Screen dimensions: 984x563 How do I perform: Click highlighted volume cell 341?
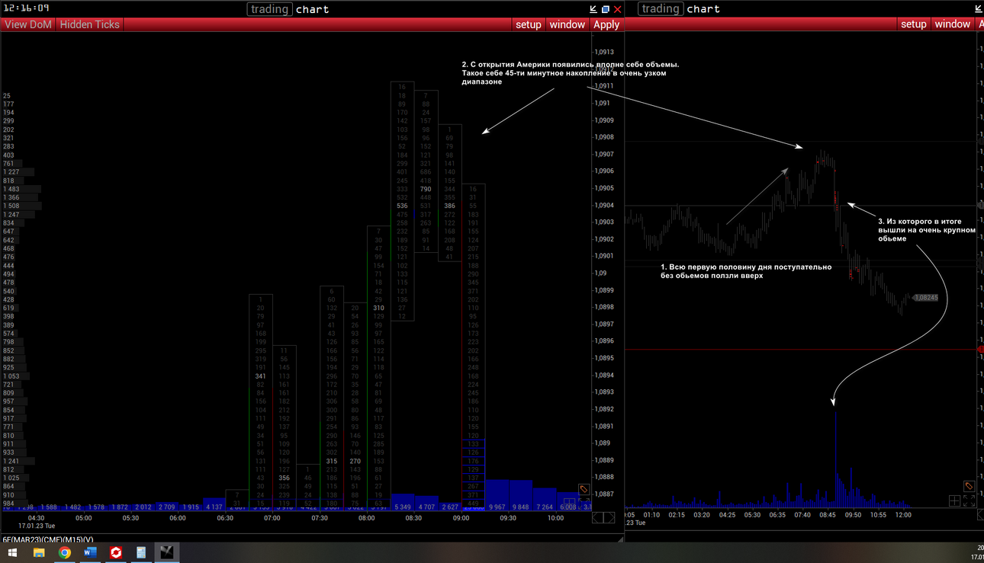[x=261, y=376]
